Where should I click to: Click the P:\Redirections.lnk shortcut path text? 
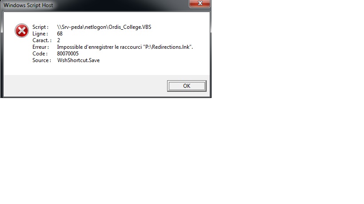pos(168,47)
